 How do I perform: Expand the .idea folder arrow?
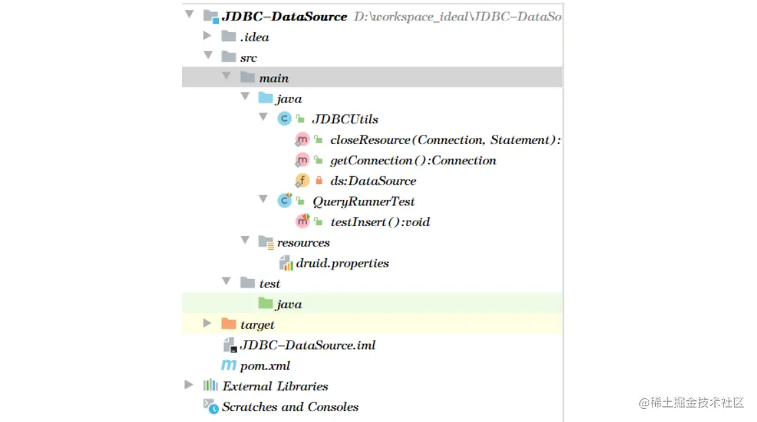tap(207, 35)
